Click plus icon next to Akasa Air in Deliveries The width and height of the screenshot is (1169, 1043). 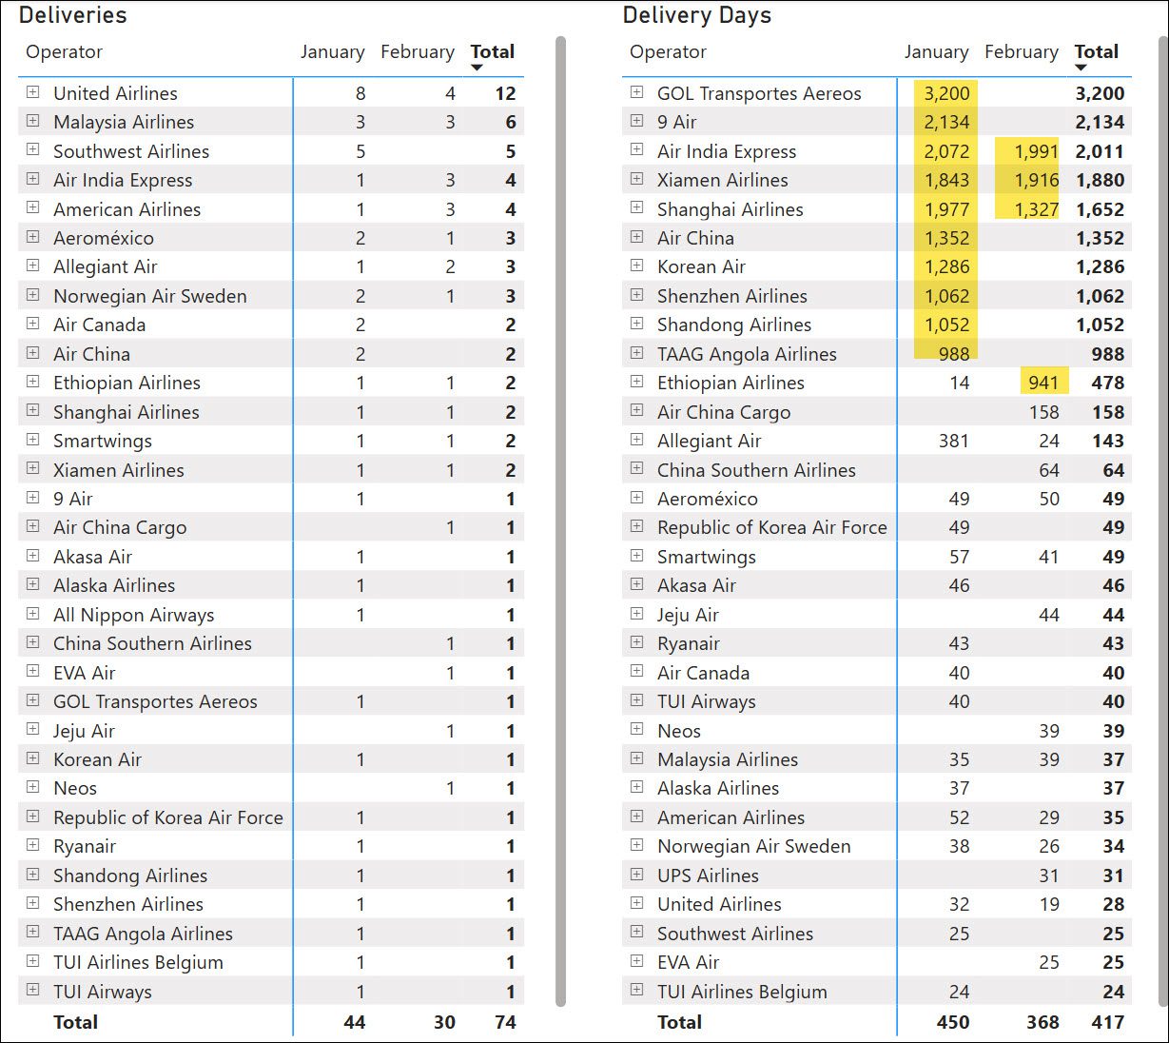[33, 556]
